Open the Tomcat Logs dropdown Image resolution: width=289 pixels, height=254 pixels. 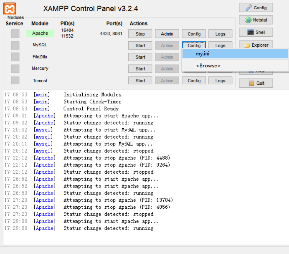[220, 81]
